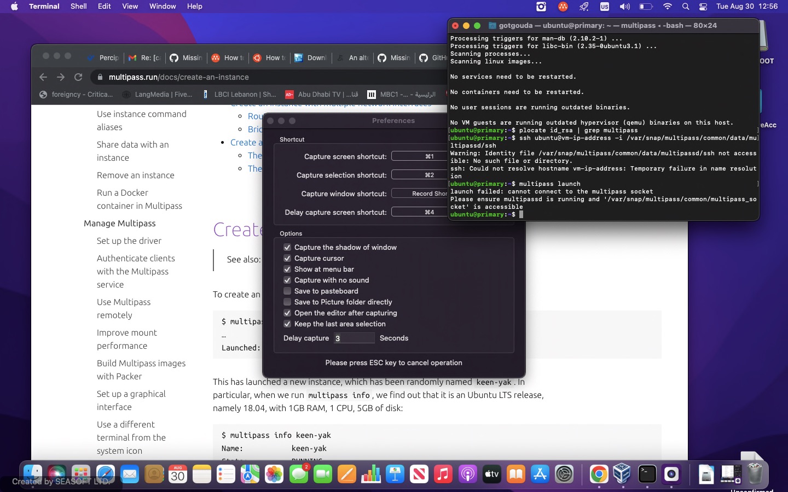Open the battery status menu

pos(646,7)
